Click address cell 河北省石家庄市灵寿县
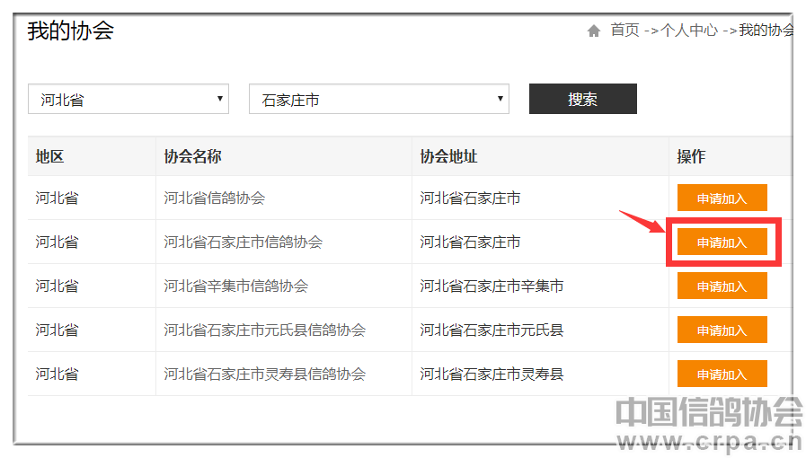Viewport: 806px width, 458px height. click(x=492, y=374)
